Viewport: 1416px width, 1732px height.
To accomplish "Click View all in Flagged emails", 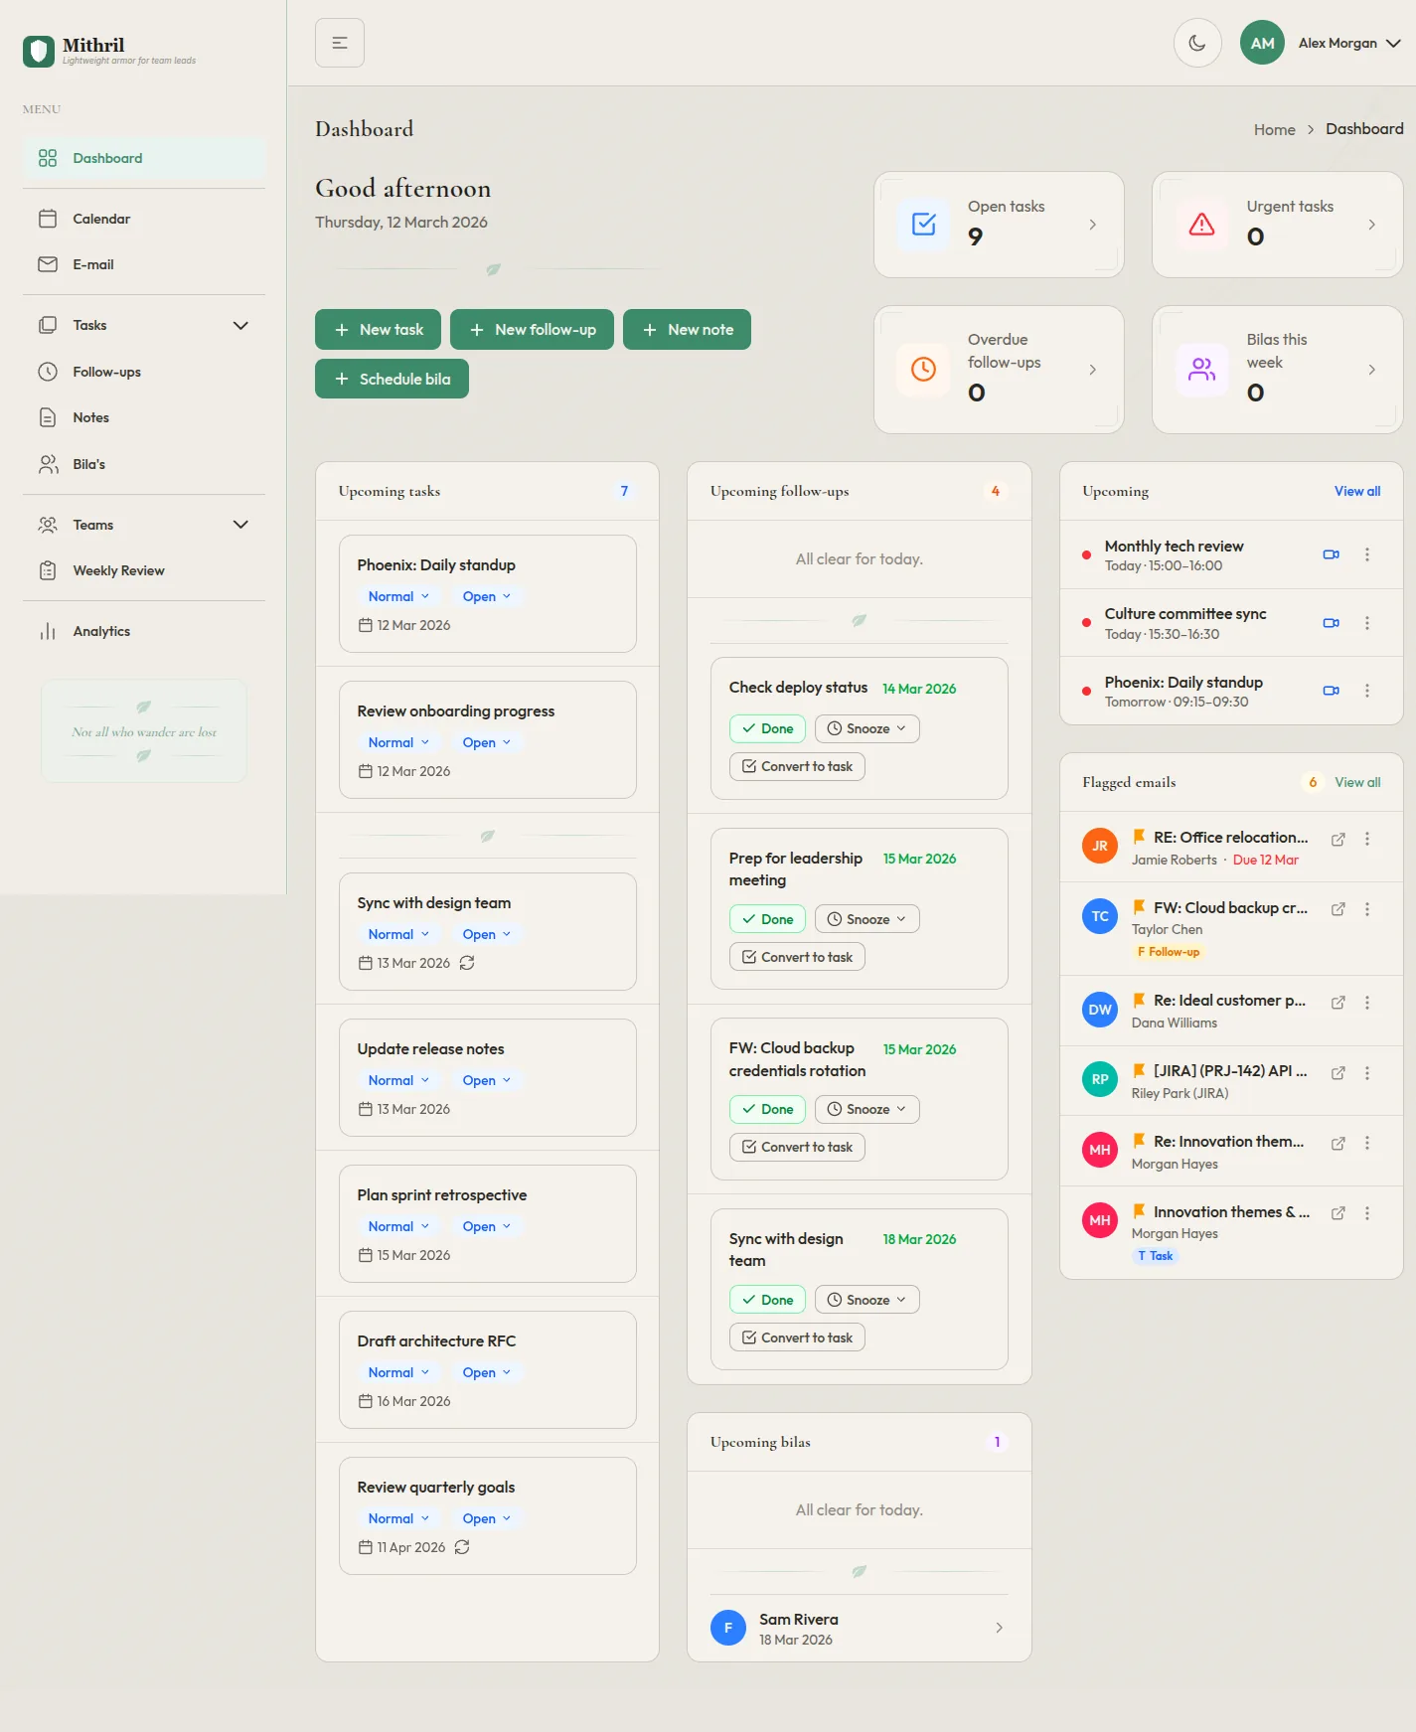I will tap(1357, 782).
